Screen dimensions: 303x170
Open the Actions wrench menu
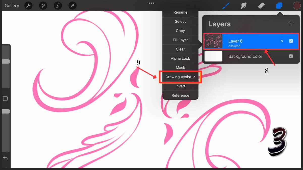point(29,6)
